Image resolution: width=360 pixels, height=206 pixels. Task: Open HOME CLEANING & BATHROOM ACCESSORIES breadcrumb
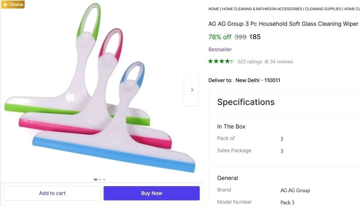(262, 9)
